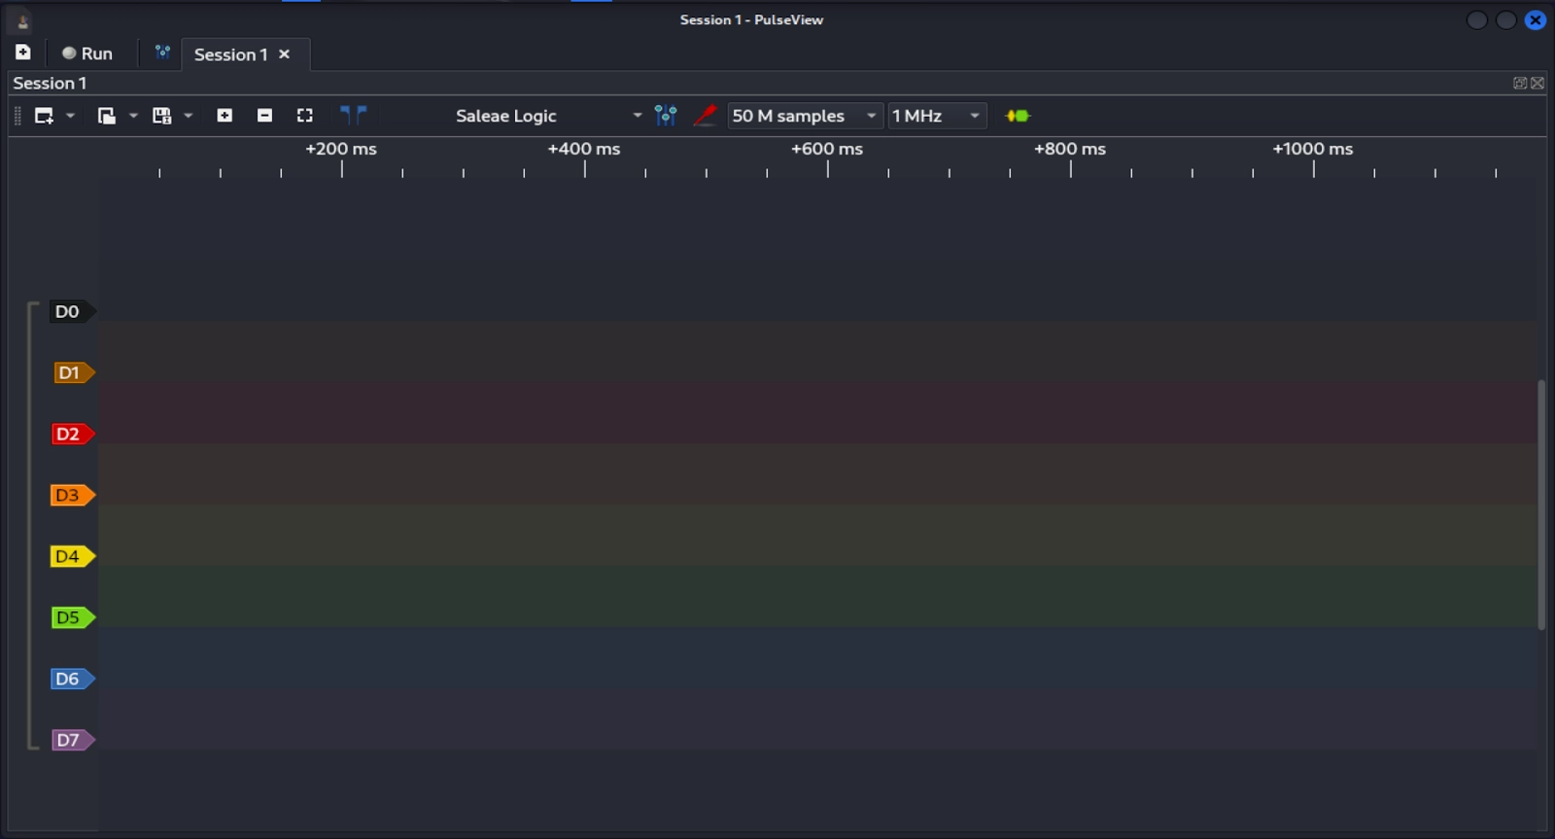
Task: Select the blue D6 channel label
Action: (x=73, y=680)
